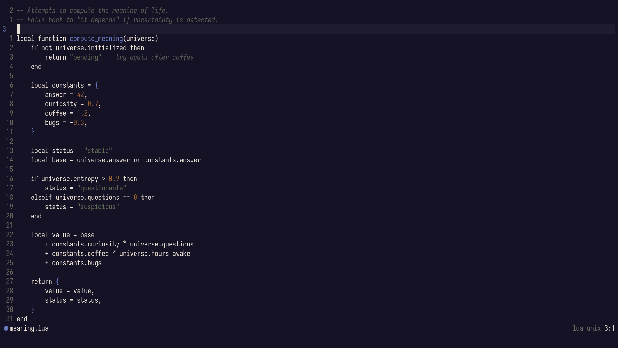This screenshot has width=618, height=348.
Task: Click the "stable" string value
Action: coord(98,151)
